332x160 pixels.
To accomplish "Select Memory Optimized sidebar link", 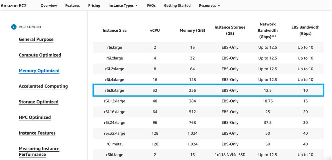I will click(x=39, y=71).
